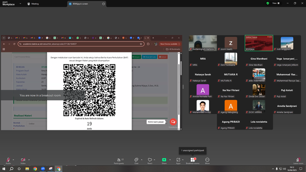
Task: Select DICKY ARFANI's participant tile
Action: pos(259,106)
